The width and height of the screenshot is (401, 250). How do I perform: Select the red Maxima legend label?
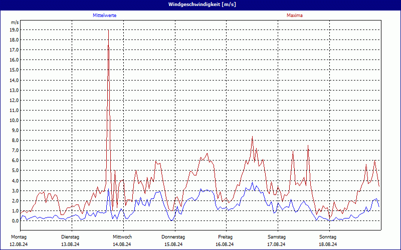tap(294, 15)
